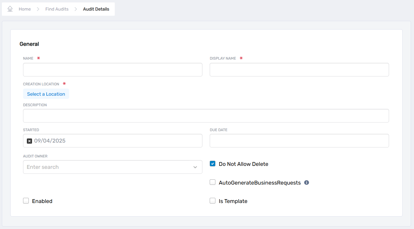Navigate to Find Audits breadcrumb
The image size is (414, 229).
pos(57,9)
